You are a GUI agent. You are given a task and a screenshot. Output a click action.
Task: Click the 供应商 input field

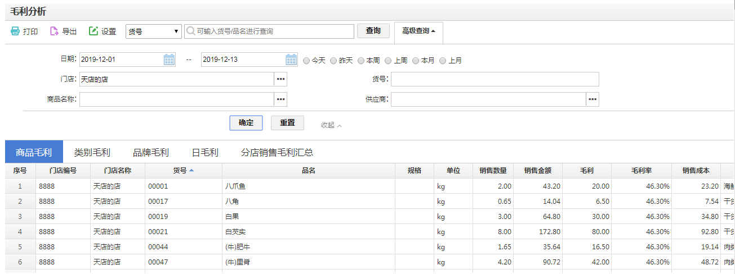(488, 99)
